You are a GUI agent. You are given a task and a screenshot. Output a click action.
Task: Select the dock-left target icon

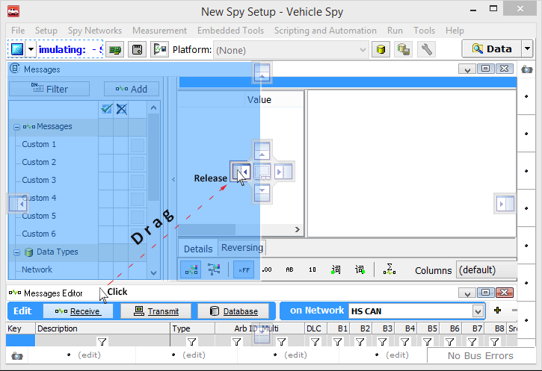[x=240, y=172]
